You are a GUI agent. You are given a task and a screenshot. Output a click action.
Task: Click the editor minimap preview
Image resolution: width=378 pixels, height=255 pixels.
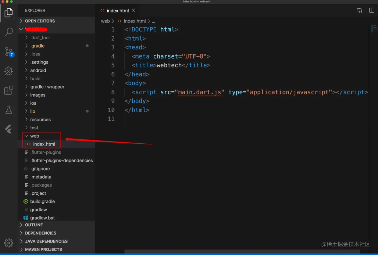click(374, 29)
